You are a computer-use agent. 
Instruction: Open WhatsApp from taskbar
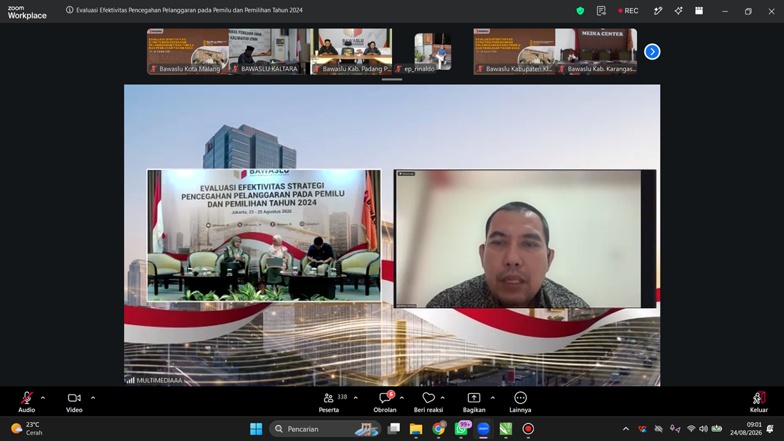click(462, 429)
